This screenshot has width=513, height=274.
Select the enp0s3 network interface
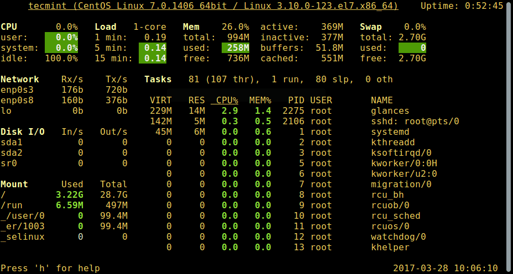tap(17, 89)
